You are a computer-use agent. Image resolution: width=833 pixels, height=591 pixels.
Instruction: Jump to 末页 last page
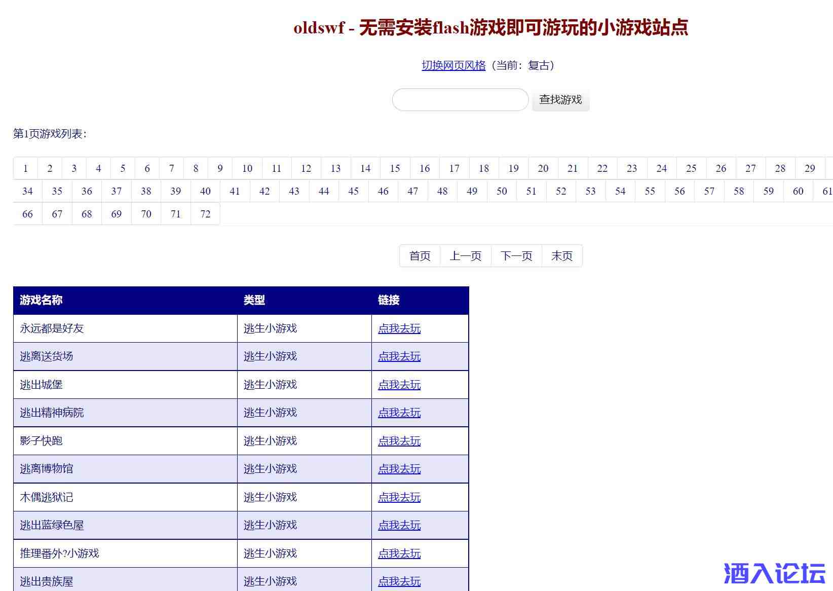[x=562, y=256]
